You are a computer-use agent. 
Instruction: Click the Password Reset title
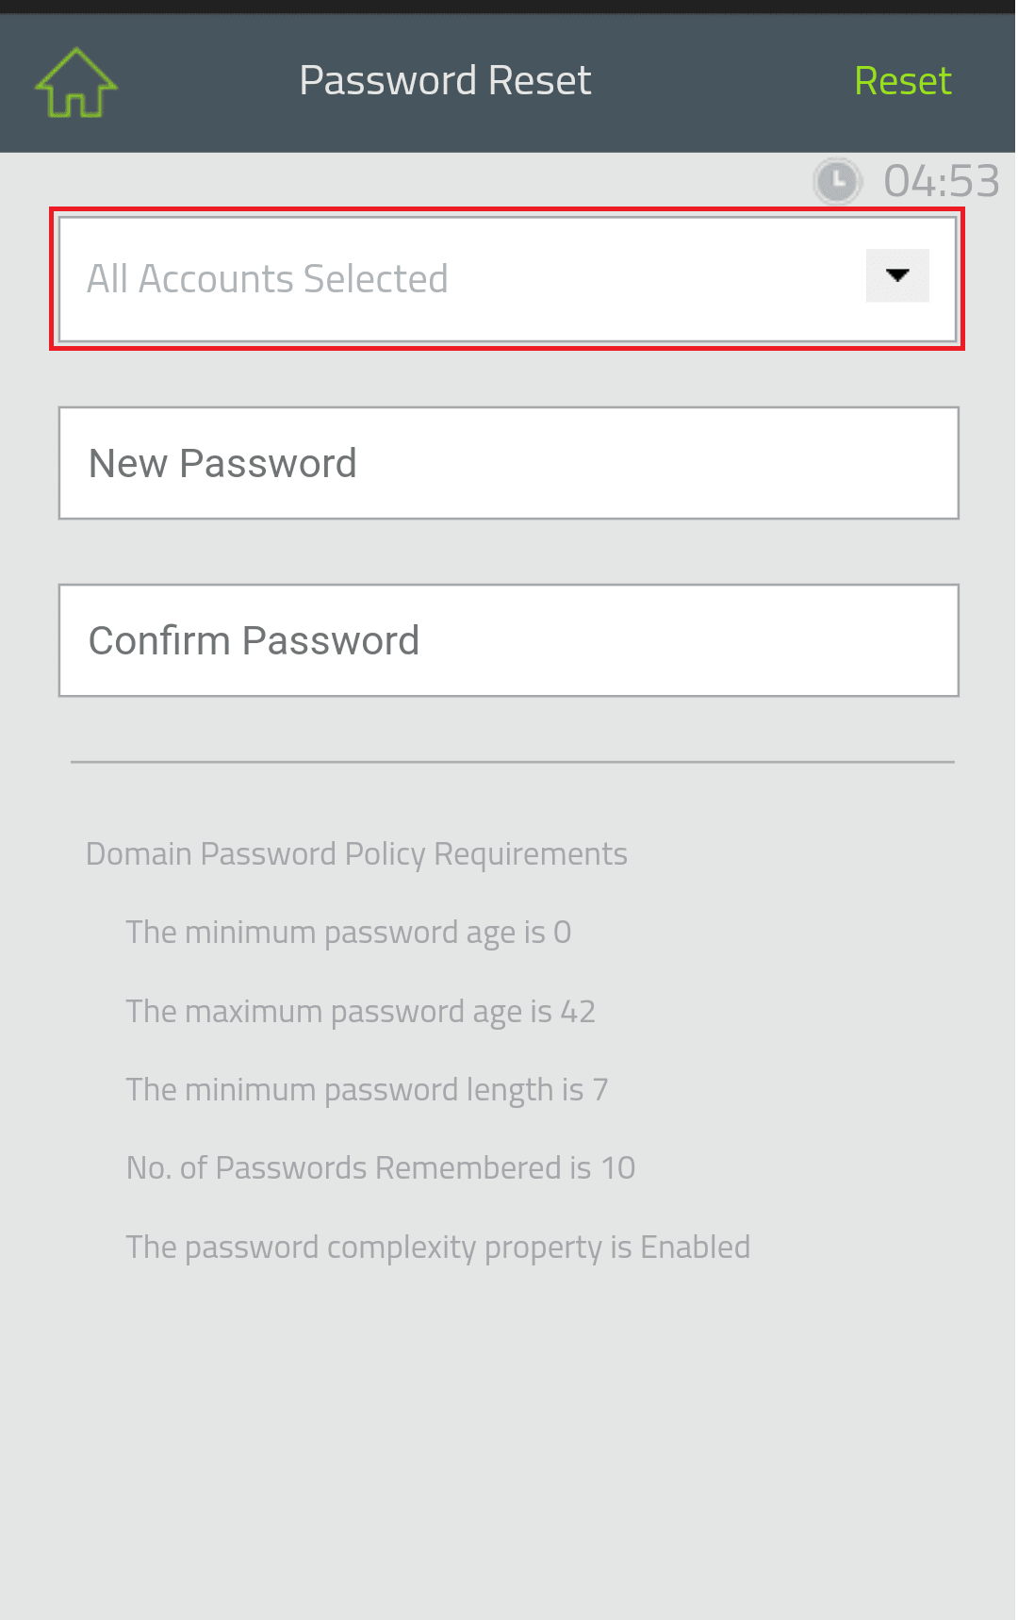[445, 81]
